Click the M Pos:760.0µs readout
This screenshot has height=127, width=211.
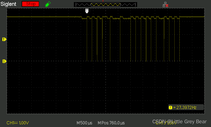tap(111, 123)
